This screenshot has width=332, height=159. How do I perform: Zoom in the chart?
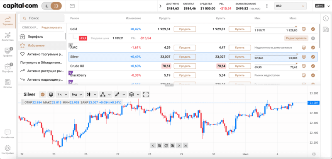[173, 145]
